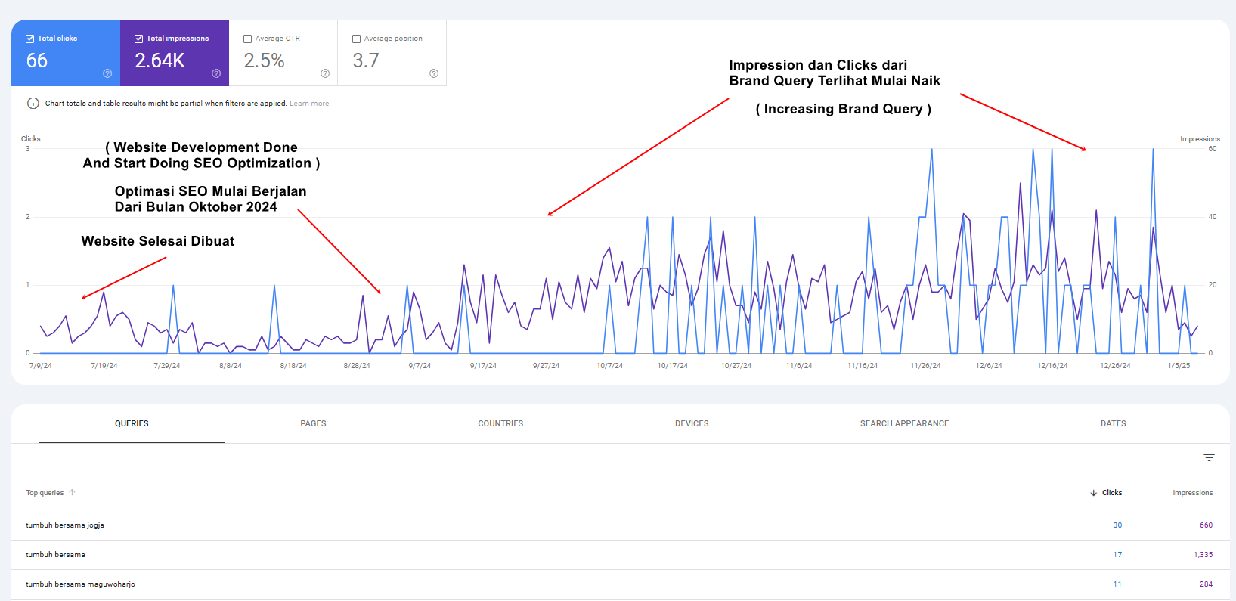Open help icon on Average position card
1236x601 pixels.
tap(434, 73)
